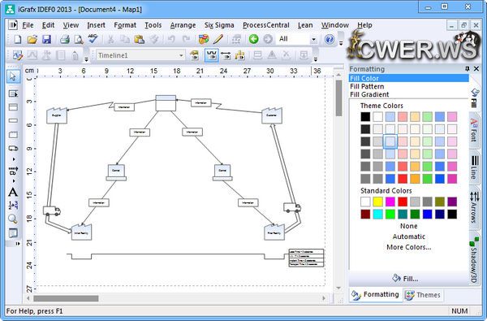Image resolution: width=487 pixels, height=321 pixels.
Task: Open the Font side tab
Action: click(x=474, y=130)
